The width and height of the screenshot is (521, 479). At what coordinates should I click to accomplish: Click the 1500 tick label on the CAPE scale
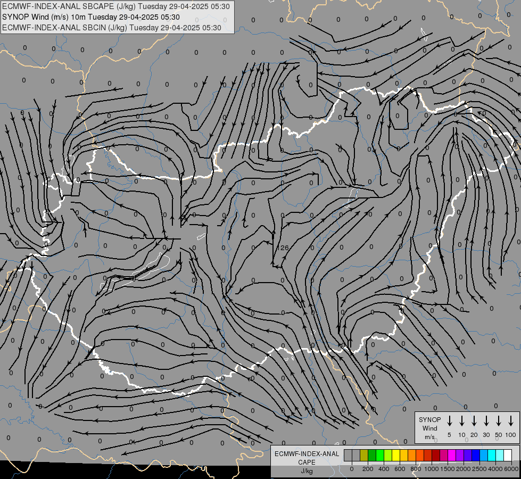click(x=448, y=469)
